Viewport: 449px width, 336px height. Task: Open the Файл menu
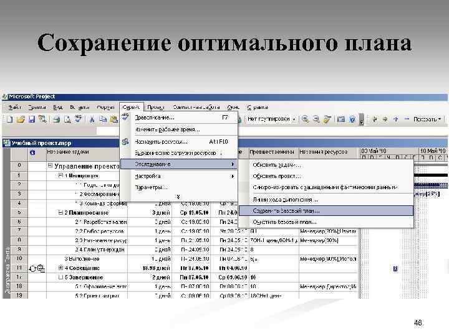click(x=14, y=108)
